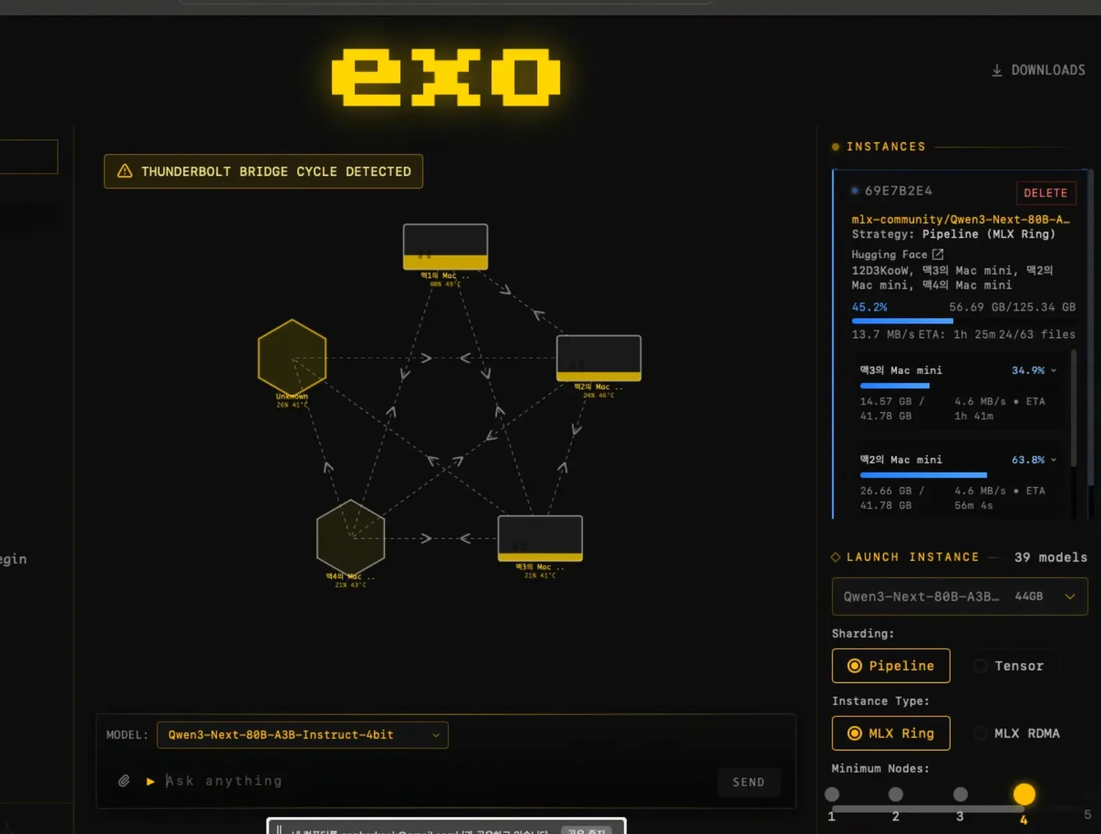
Task: Click the warning triangle in the Thunderbolt alert
Action: click(124, 171)
